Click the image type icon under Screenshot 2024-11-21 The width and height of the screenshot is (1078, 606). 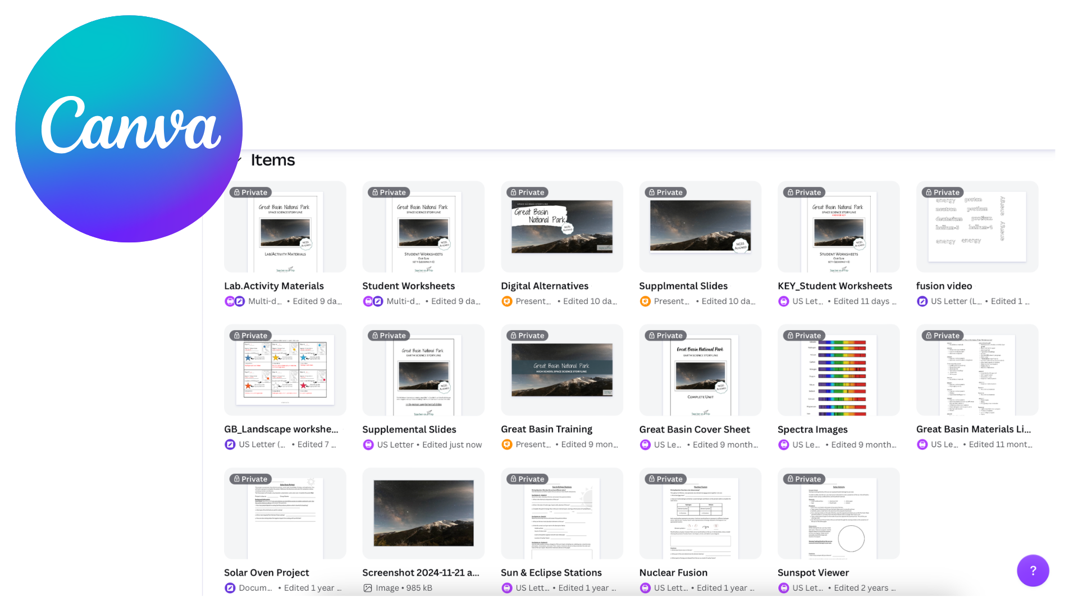coord(368,588)
